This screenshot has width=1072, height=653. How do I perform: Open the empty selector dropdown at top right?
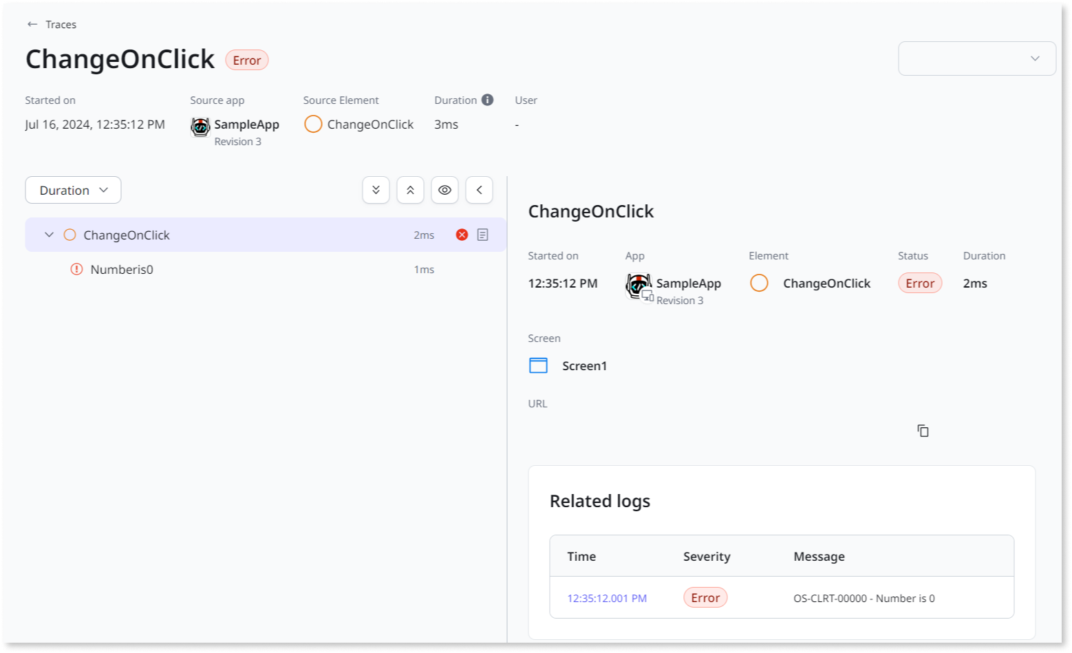click(x=976, y=58)
